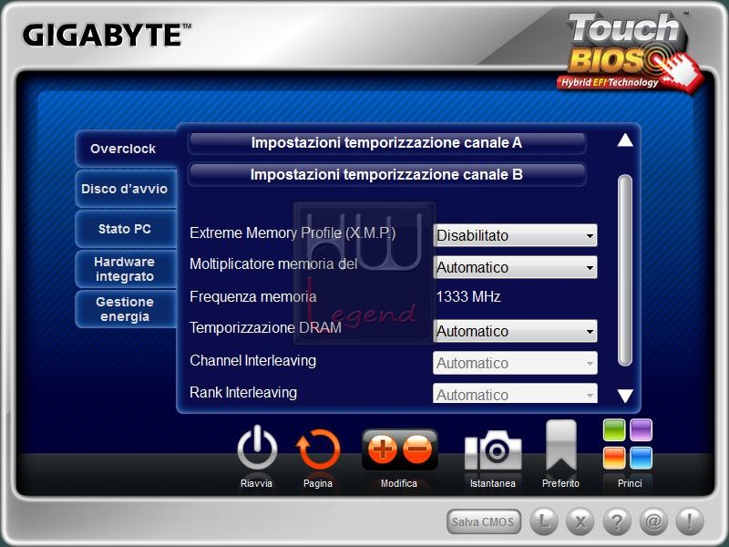Click the round L button
The height and width of the screenshot is (547, 729).
click(x=544, y=521)
